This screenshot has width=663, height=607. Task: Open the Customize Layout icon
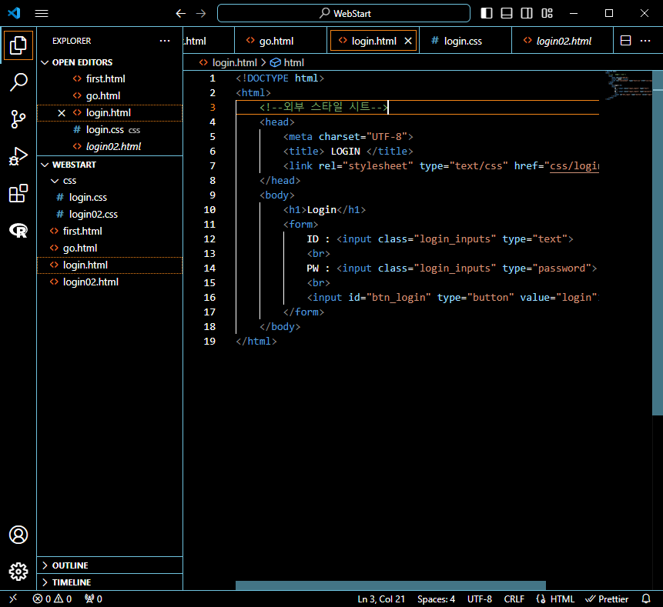547,13
